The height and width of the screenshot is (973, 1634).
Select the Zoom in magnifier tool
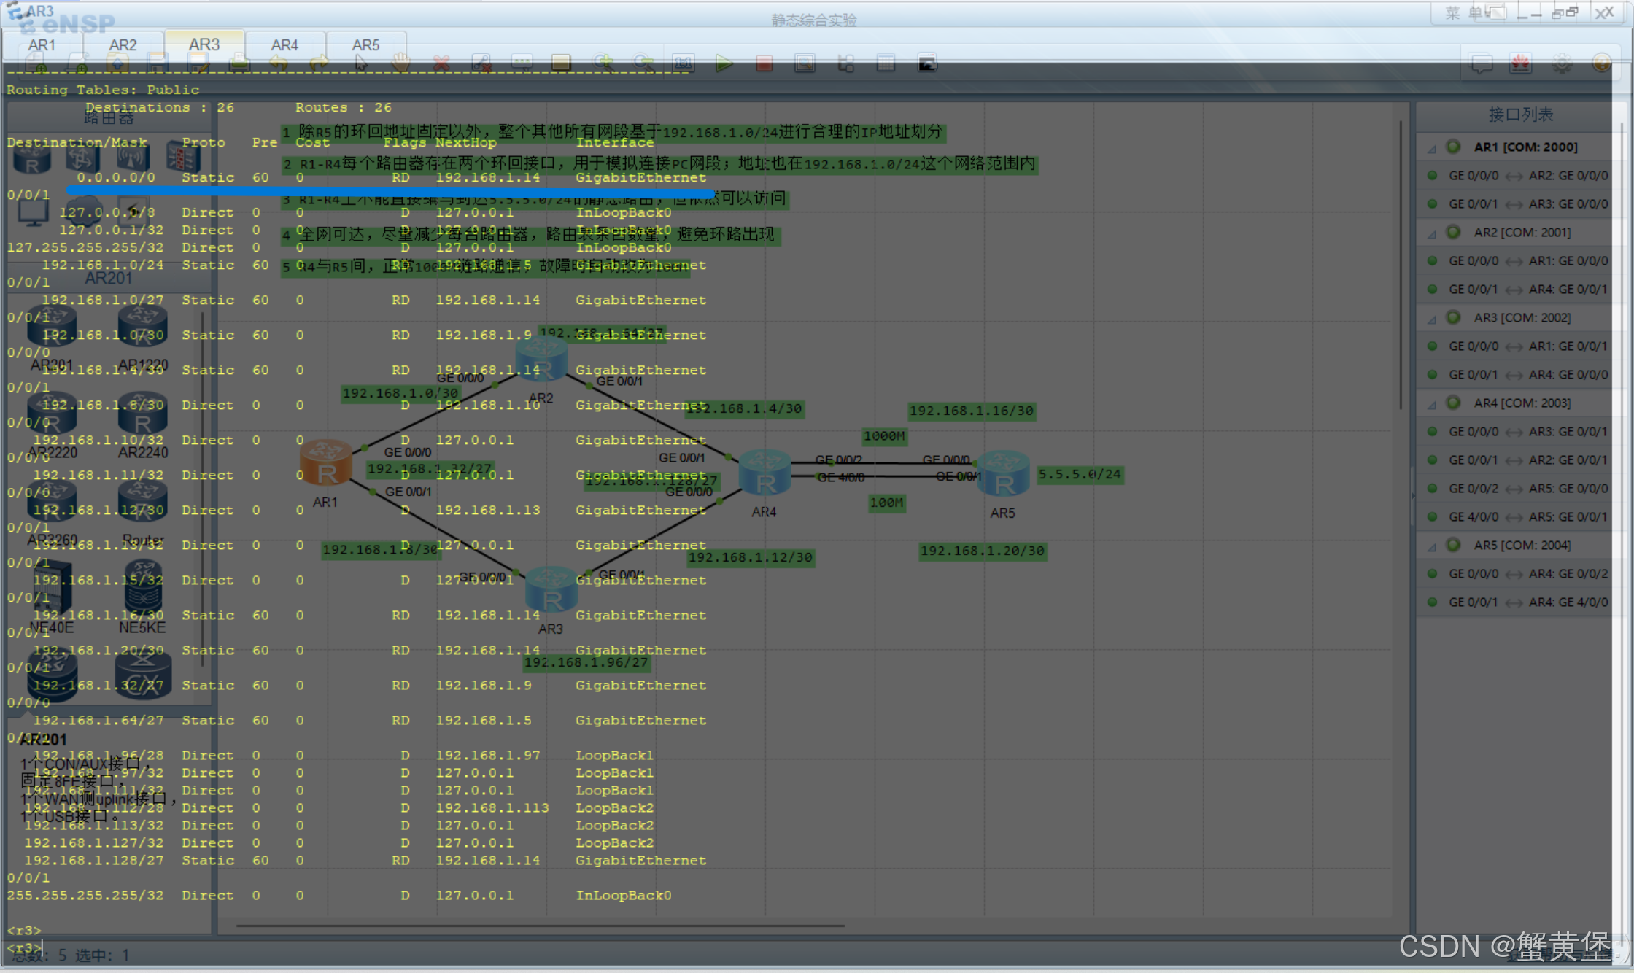point(604,63)
